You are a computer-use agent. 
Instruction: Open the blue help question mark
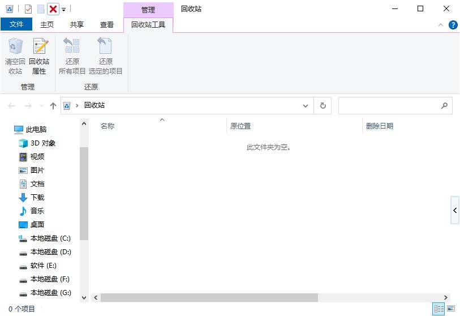point(453,25)
